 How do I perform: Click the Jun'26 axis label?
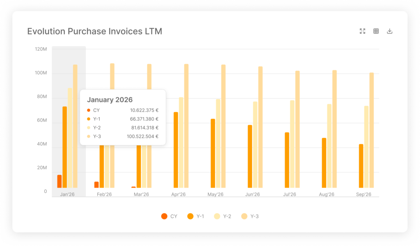pyautogui.click(x=253, y=194)
